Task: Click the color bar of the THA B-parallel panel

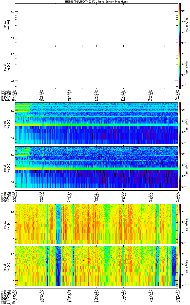Action: (180, 67)
